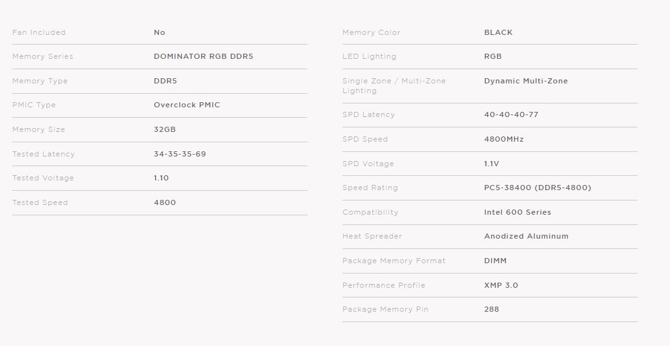Viewport: 670px width, 346px height.
Task: Click the Intel 600 Series compatibility value
Action: click(x=518, y=212)
